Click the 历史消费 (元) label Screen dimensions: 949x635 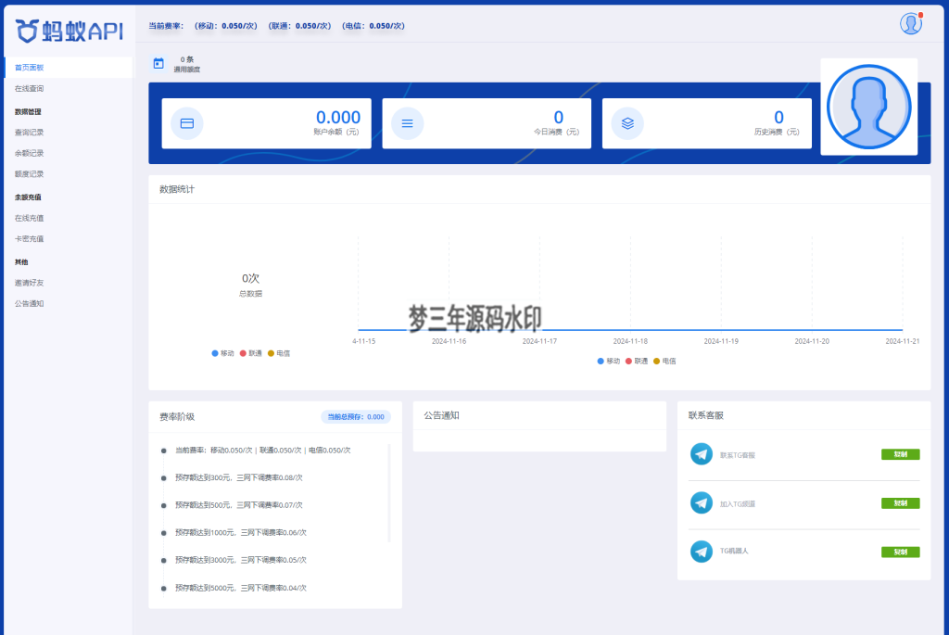(777, 132)
